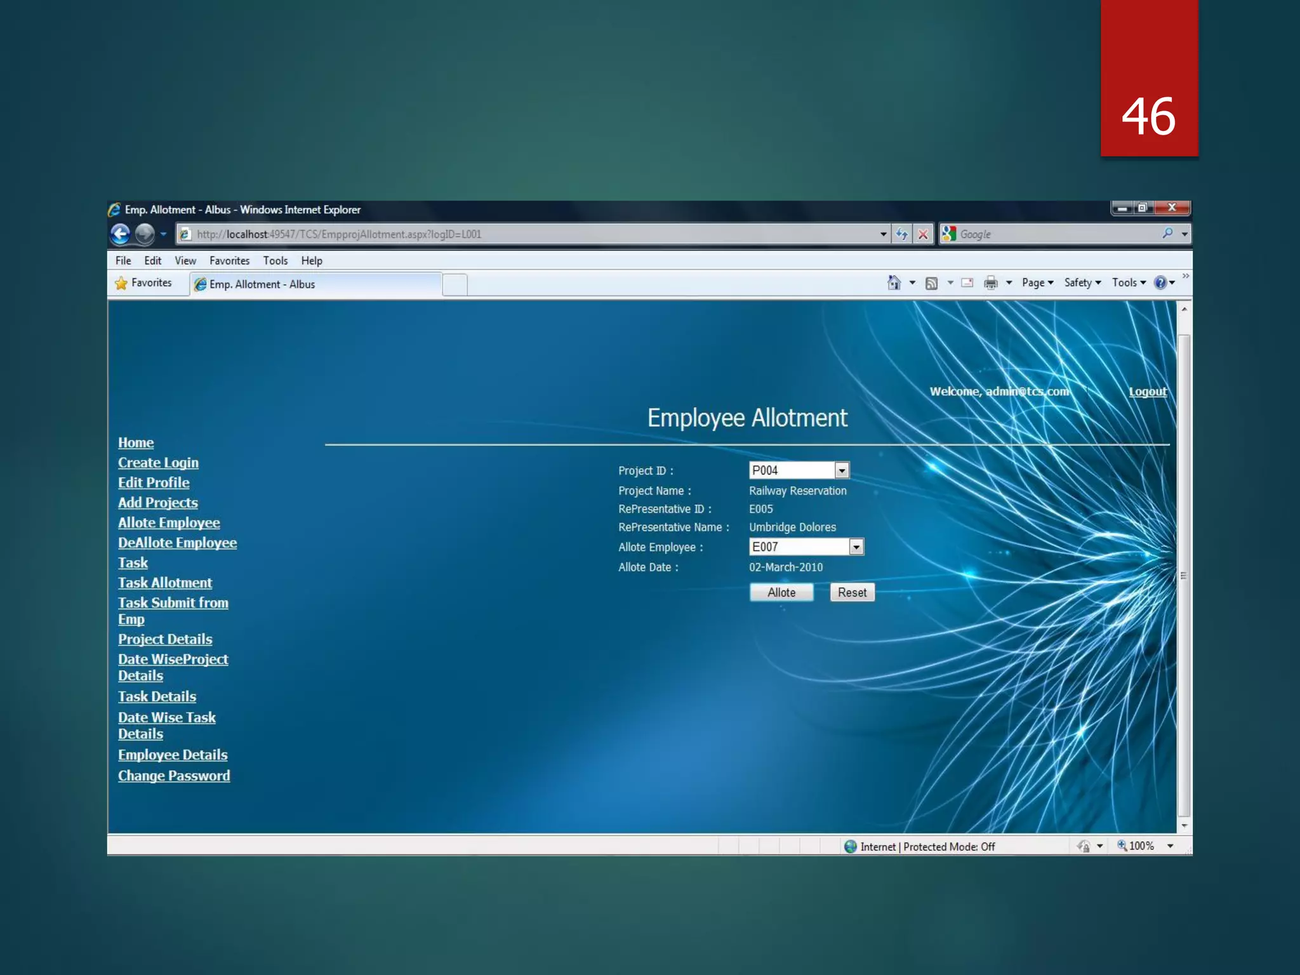
Task: Follow the Logout link
Action: 1147,392
